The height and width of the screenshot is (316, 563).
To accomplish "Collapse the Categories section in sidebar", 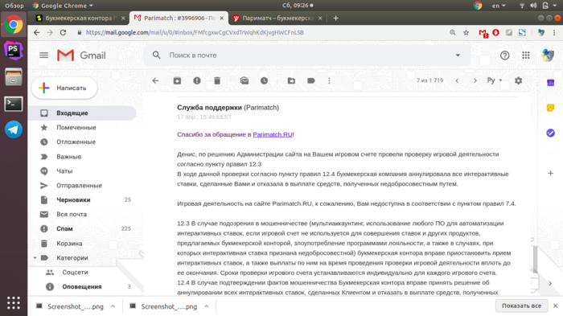I will pyautogui.click(x=35, y=258).
